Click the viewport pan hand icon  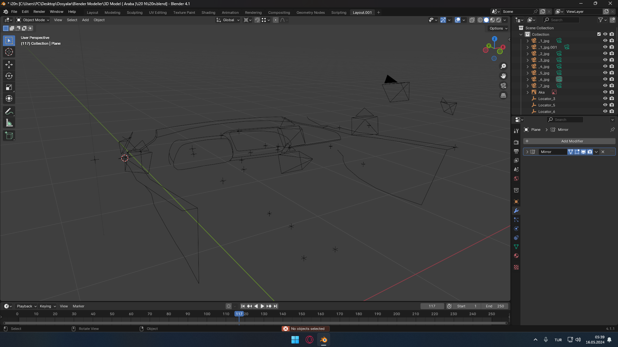coord(503,76)
